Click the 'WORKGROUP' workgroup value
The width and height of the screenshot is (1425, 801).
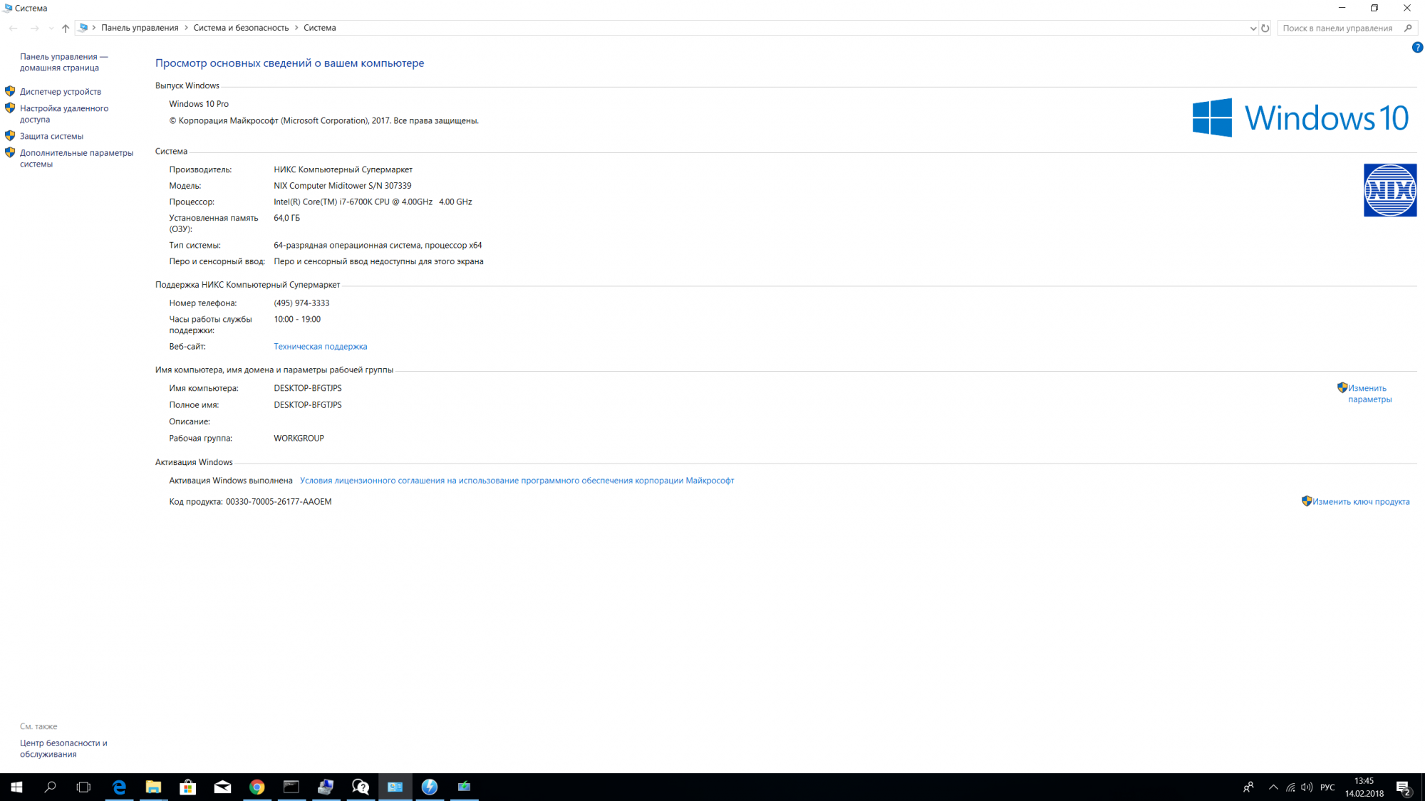(x=299, y=439)
